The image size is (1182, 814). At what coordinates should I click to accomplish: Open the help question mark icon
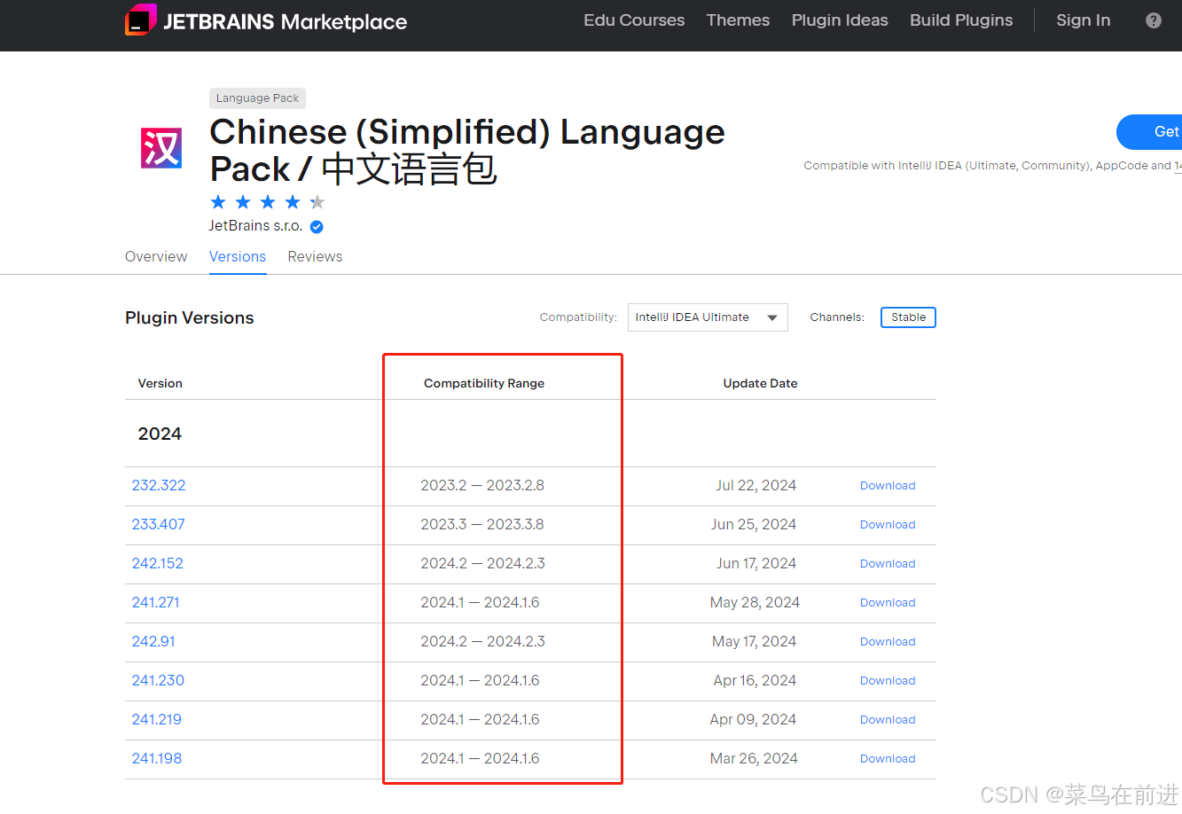[x=1153, y=20]
